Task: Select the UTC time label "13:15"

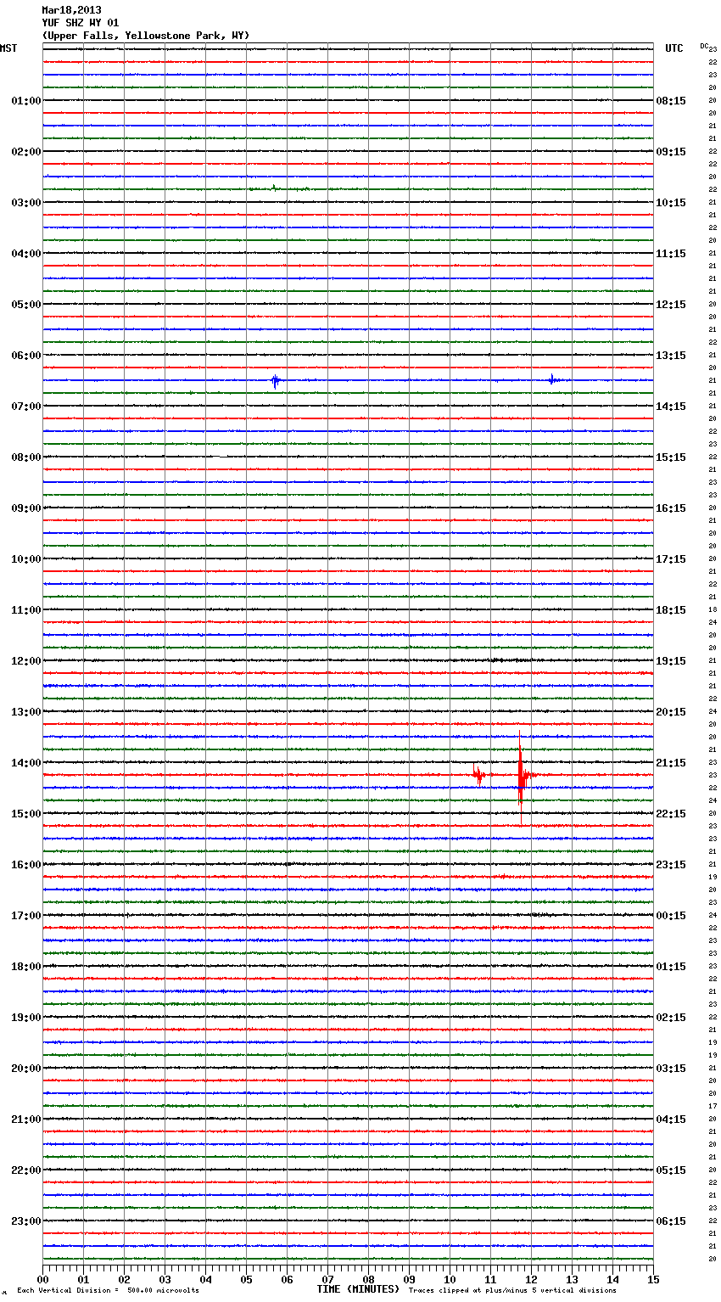Action: click(x=671, y=356)
